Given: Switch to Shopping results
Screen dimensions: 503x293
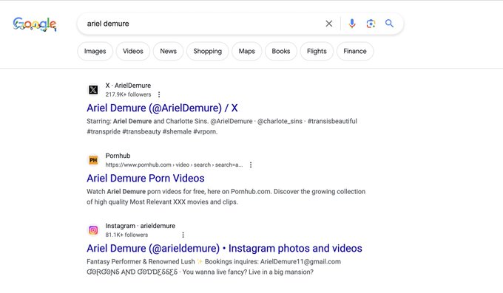Looking at the screenshot, I should pyautogui.click(x=207, y=51).
